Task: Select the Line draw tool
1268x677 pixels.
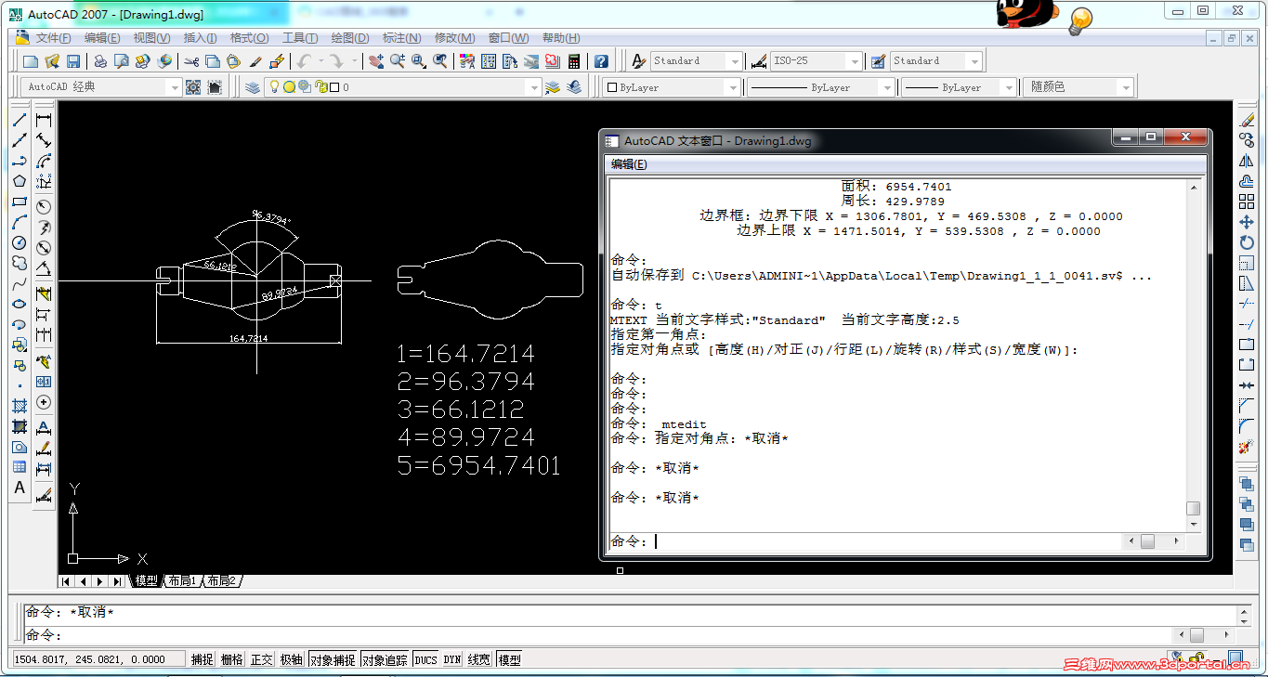Action: pos(20,120)
